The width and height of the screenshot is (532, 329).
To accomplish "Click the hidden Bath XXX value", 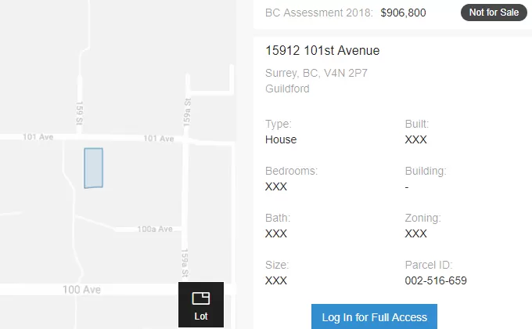I will click(276, 234).
